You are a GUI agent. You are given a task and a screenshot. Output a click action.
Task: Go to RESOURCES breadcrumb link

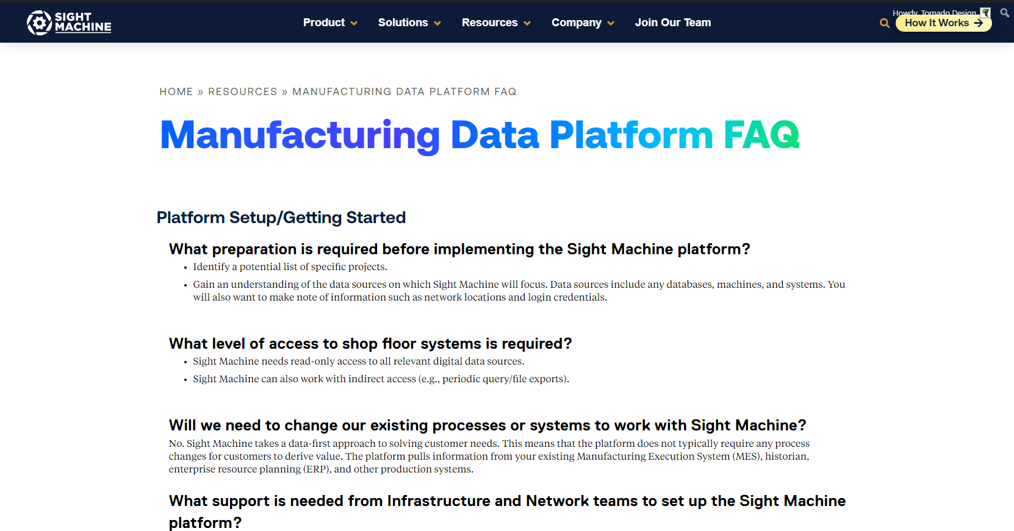coord(243,91)
